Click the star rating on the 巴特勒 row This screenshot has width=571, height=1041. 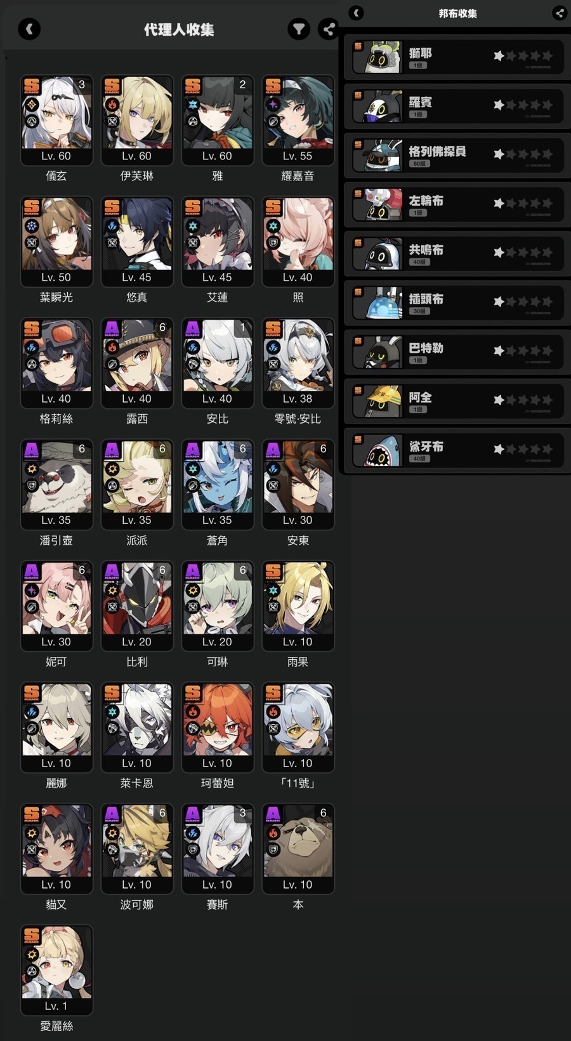pyautogui.click(x=523, y=350)
